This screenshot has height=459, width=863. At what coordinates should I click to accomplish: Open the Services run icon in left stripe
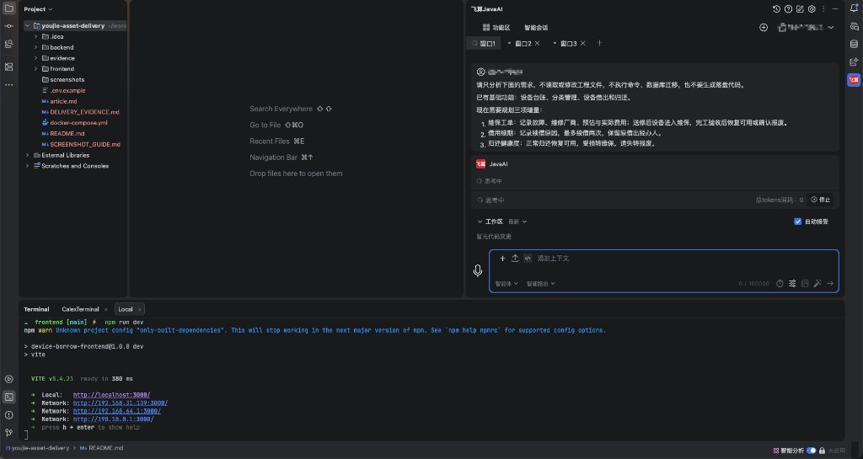coord(8,379)
